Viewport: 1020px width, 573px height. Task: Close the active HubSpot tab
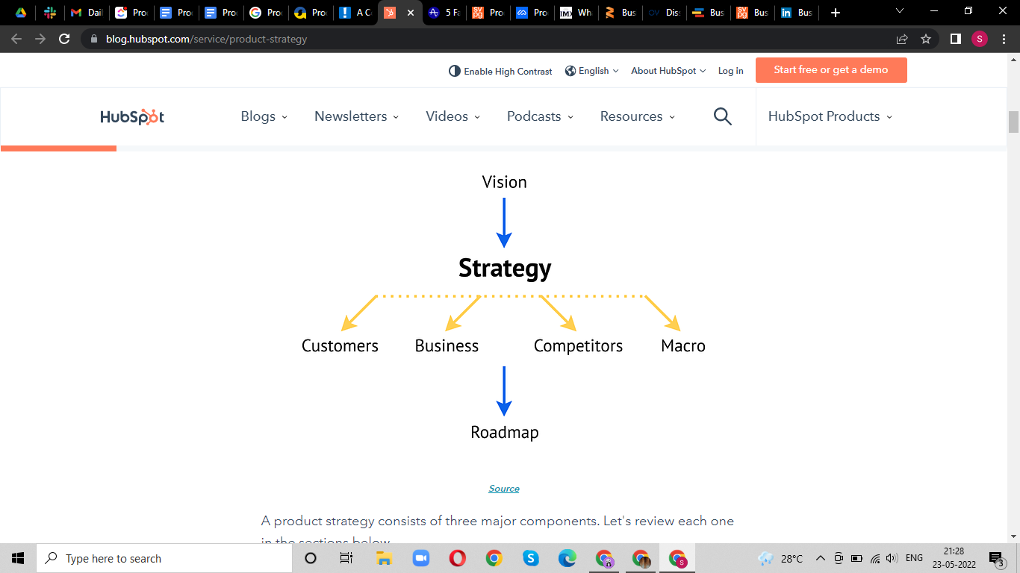[x=410, y=13]
